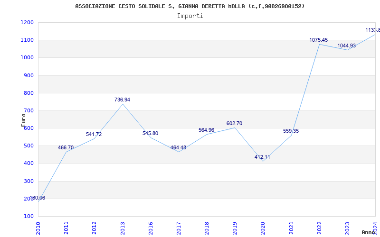Click the 559.35 data label
The height and width of the screenshot is (237, 380).
291,131
